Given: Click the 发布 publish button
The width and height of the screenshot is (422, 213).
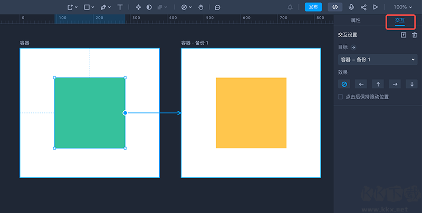Looking at the screenshot, I should coord(313,7).
